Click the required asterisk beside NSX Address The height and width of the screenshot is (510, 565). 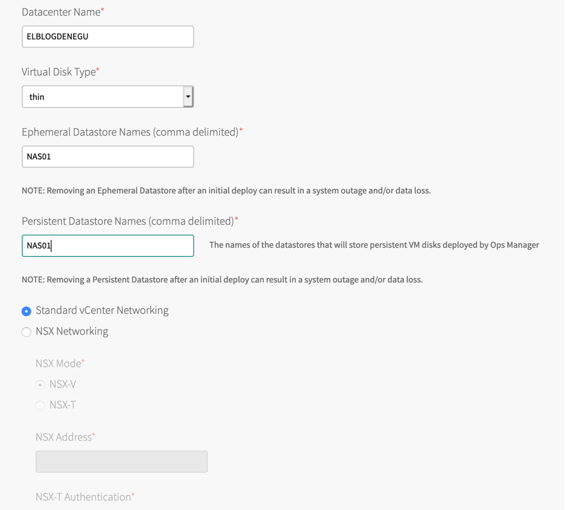[x=94, y=434]
